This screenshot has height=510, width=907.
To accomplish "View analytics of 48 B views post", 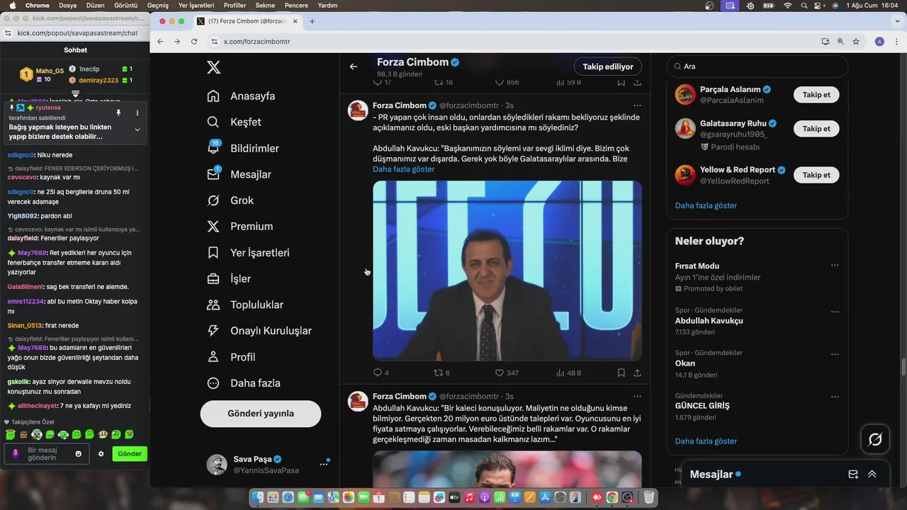I will [560, 373].
